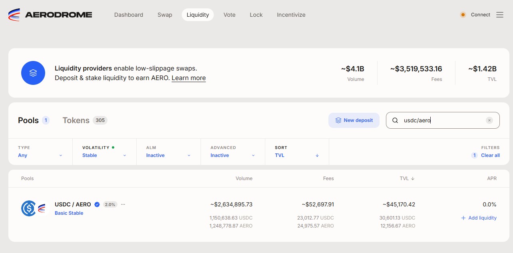The height and width of the screenshot is (253, 513).
Task: Click the ~$45,170.42 TVL value
Action: 399,204
